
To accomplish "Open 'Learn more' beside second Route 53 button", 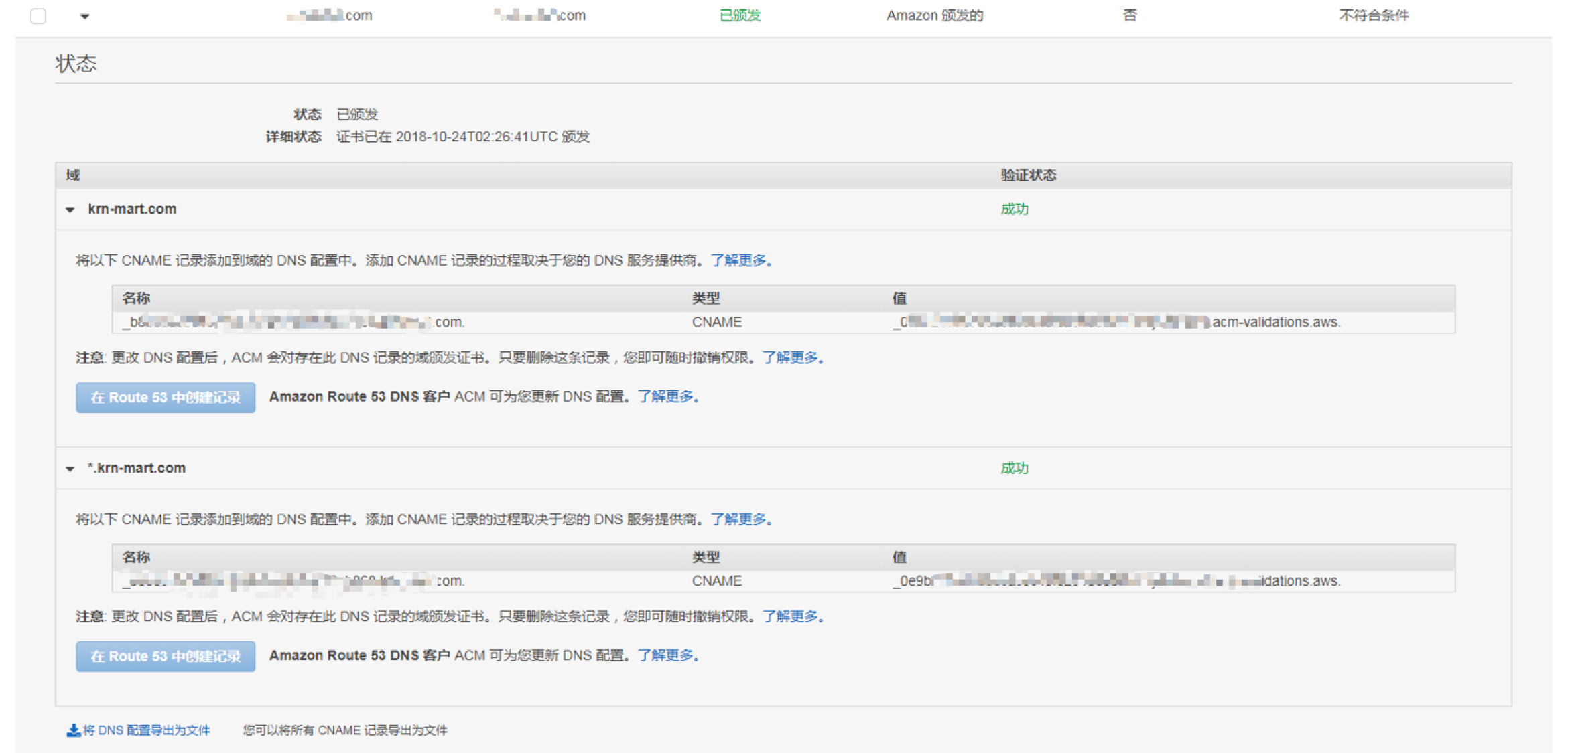I will (667, 655).
